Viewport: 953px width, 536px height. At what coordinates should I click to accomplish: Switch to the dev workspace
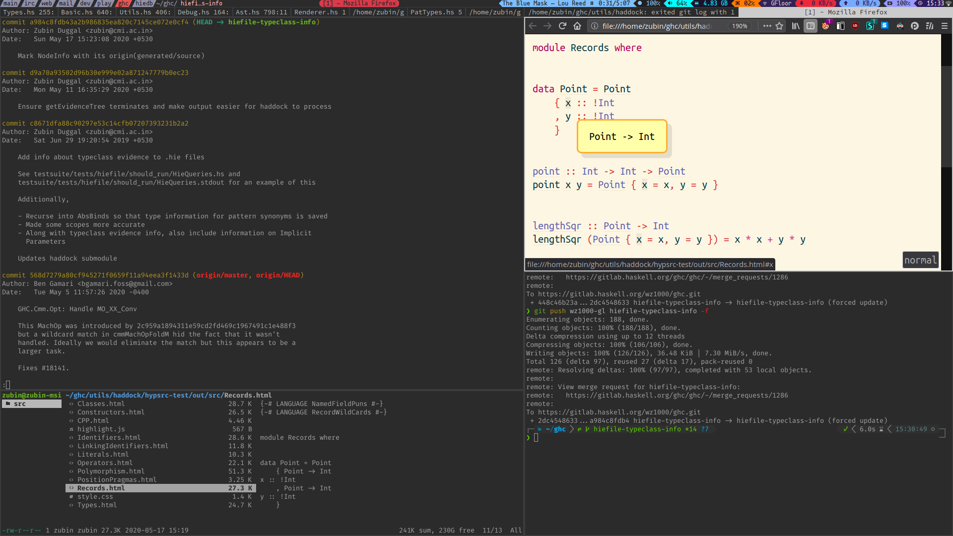pyautogui.click(x=85, y=3)
